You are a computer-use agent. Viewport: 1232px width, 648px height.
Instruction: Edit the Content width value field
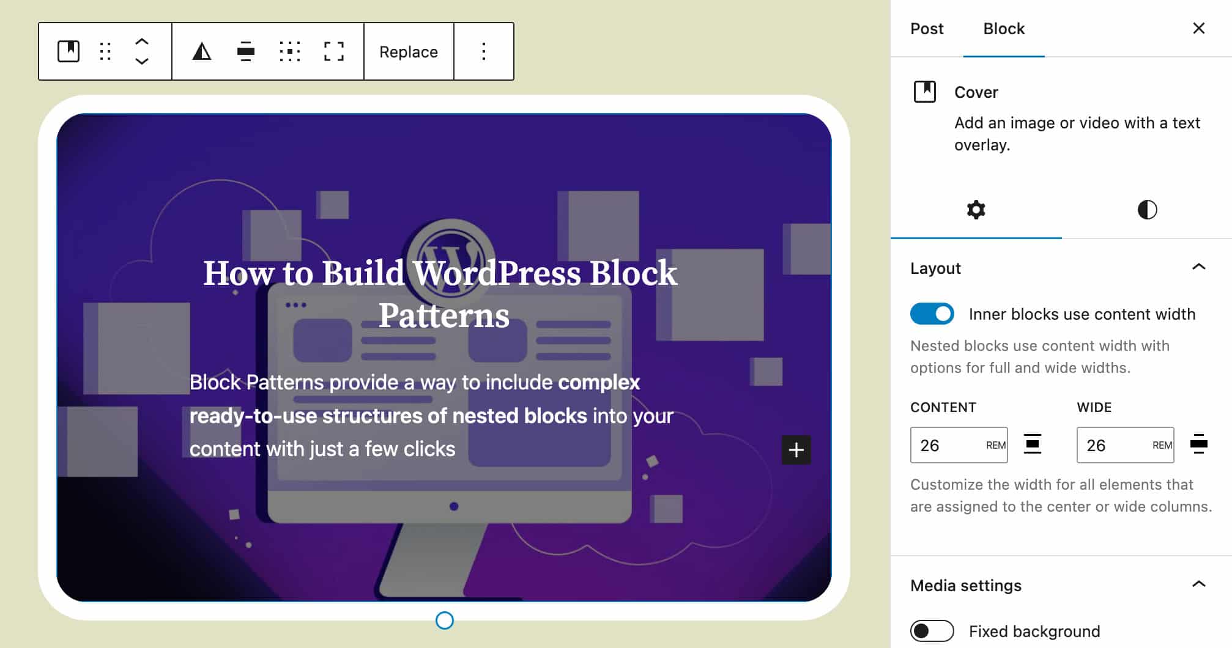(945, 445)
